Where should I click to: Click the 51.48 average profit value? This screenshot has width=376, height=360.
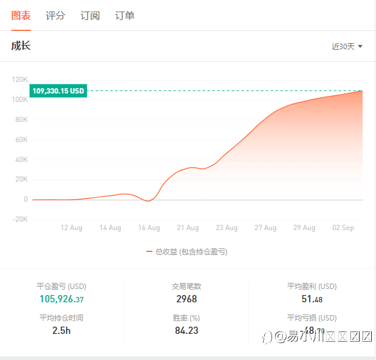coord(312,299)
